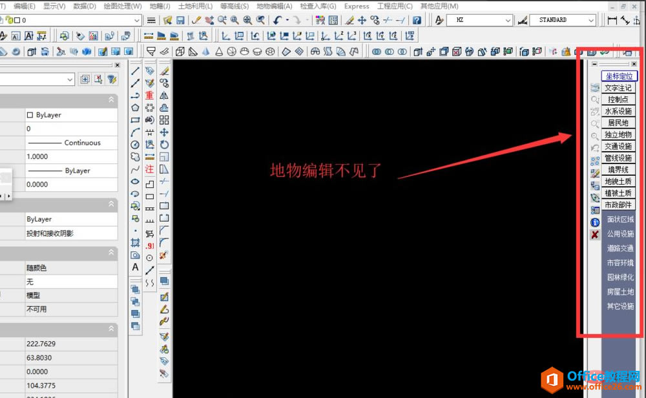Open the Undo history dropdown arrow
646x398 pixels.
coord(287,20)
